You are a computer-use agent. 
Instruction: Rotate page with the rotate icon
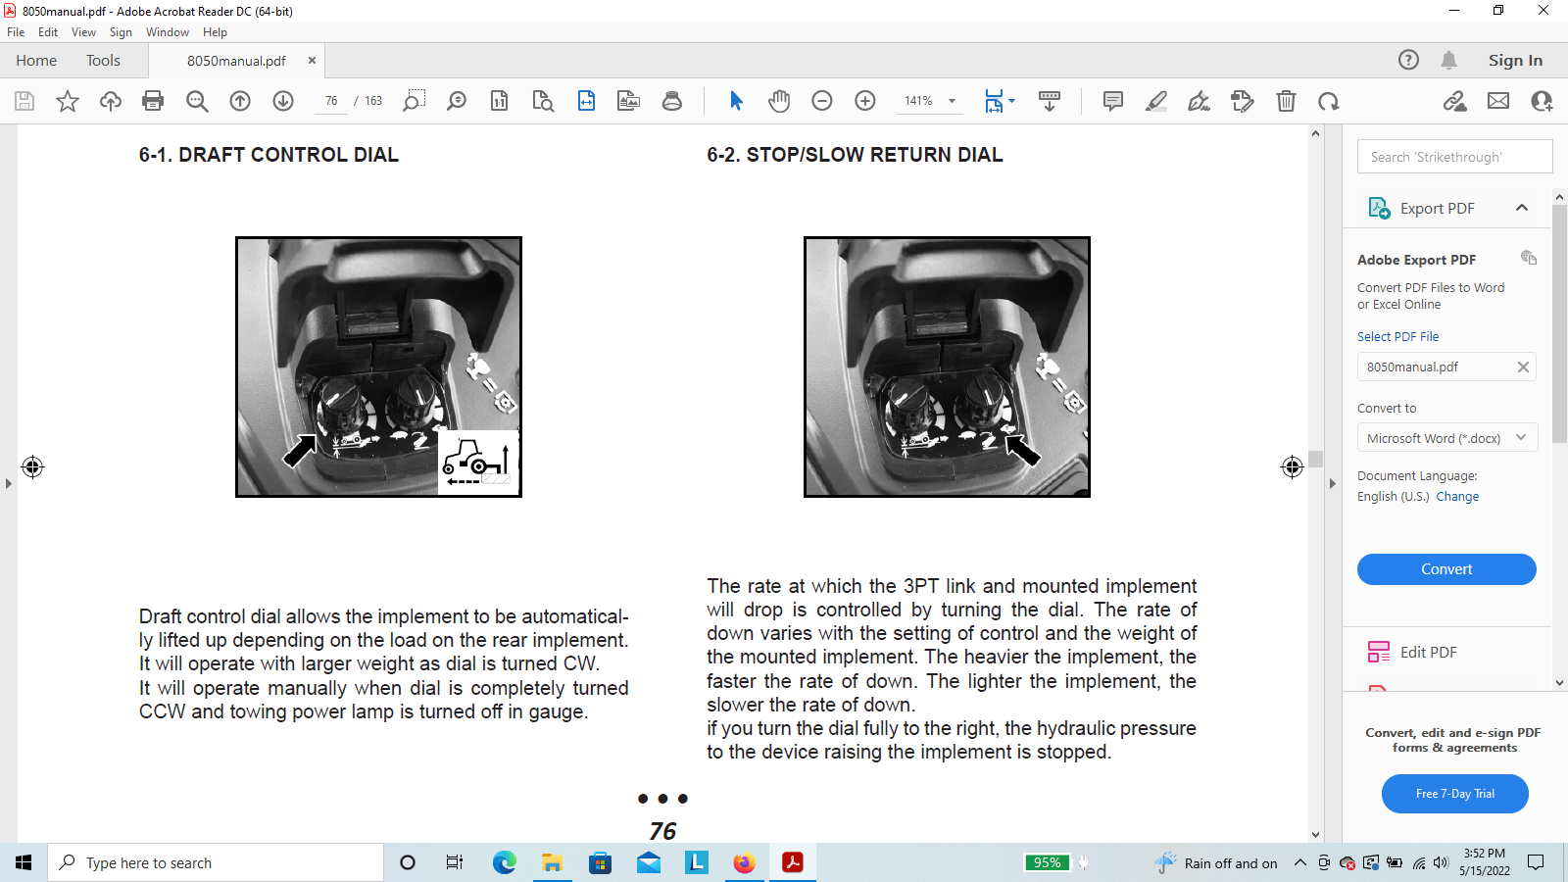(1329, 101)
